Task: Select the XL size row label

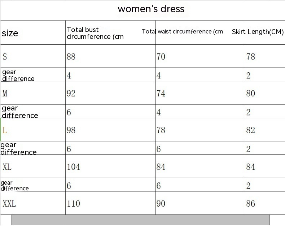Action: click(x=7, y=167)
